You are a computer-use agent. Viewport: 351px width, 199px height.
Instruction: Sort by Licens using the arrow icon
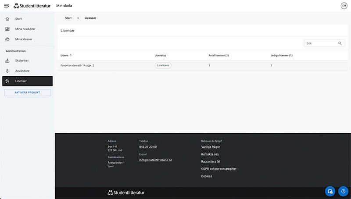(71, 56)
